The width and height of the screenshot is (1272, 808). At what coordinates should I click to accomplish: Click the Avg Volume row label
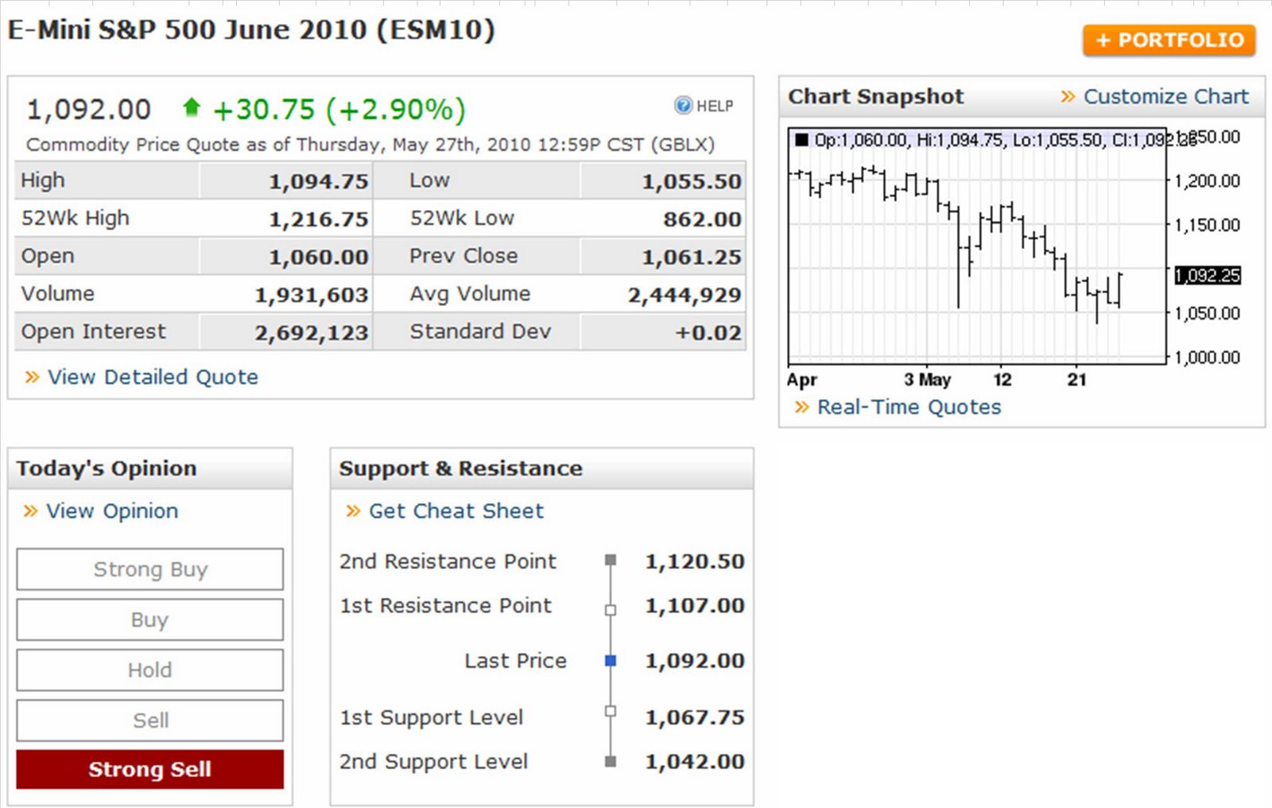[470, 294]
